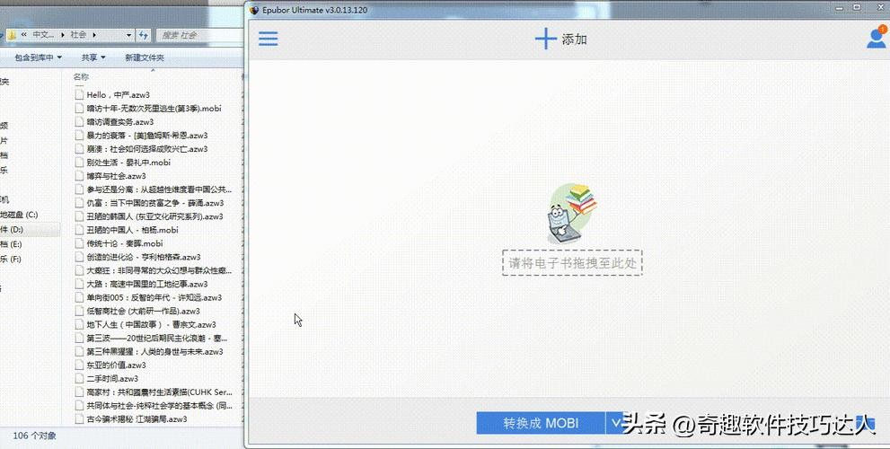Open the user account icon

875,39
